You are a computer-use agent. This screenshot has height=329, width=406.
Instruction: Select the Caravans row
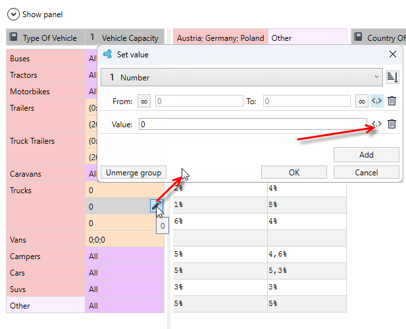pos(45,173)
